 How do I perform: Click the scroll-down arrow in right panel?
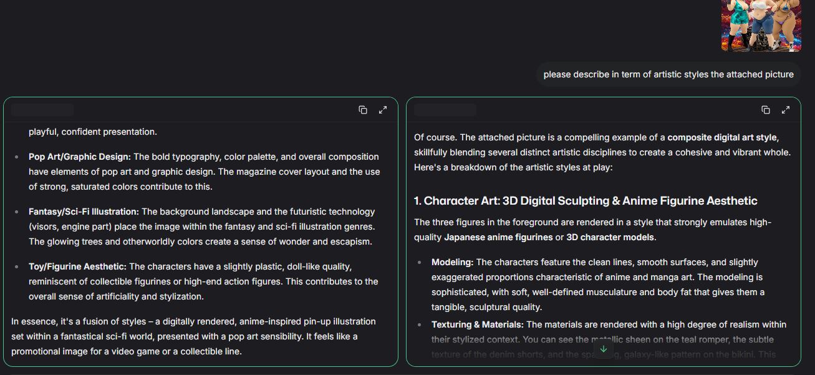point(603,349)
